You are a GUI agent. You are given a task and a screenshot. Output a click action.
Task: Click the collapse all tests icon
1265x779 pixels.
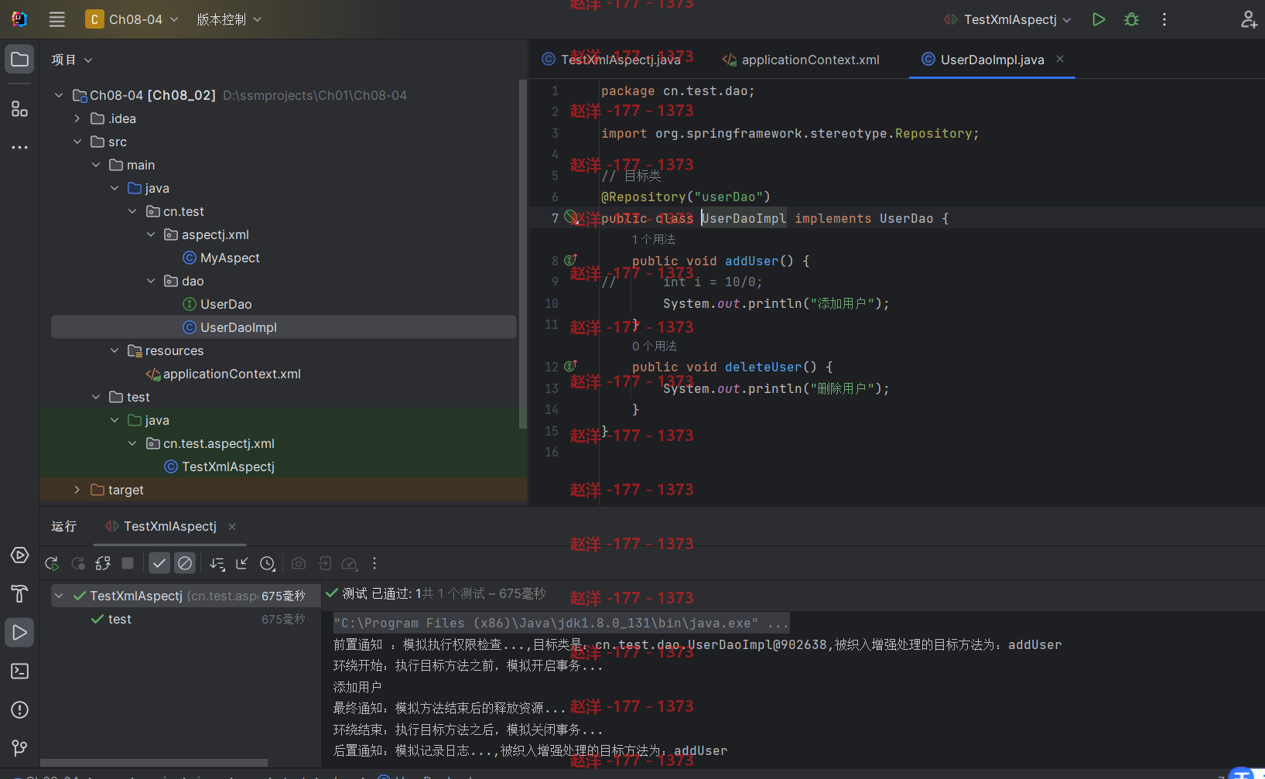point(242,563)
